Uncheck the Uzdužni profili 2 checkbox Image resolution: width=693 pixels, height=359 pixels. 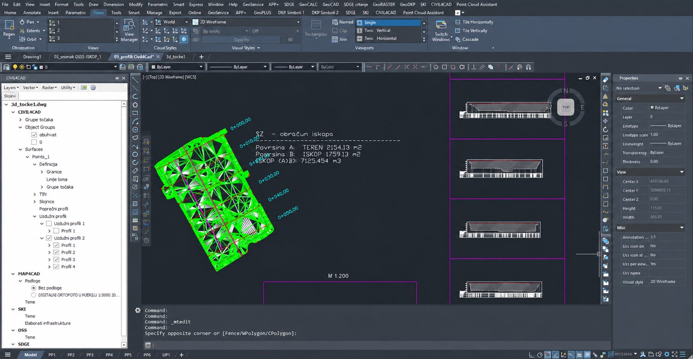click(49, 239)
